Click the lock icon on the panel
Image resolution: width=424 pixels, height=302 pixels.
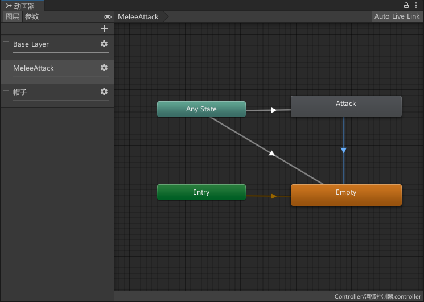click(x=407, y=5)
